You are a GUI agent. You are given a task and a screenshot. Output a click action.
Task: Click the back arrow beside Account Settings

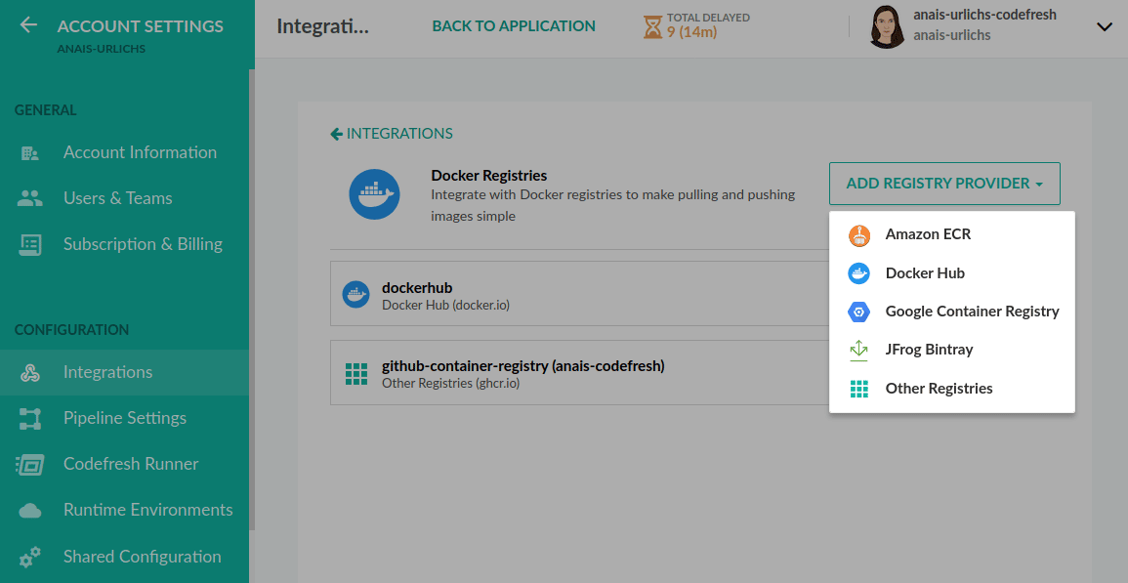pos(29,25)
